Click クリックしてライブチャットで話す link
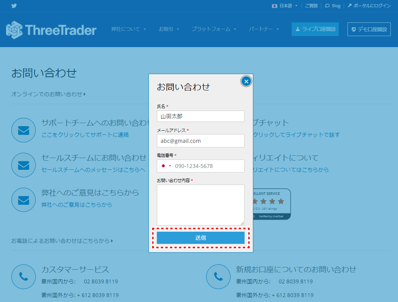 [x=296, y=134]
